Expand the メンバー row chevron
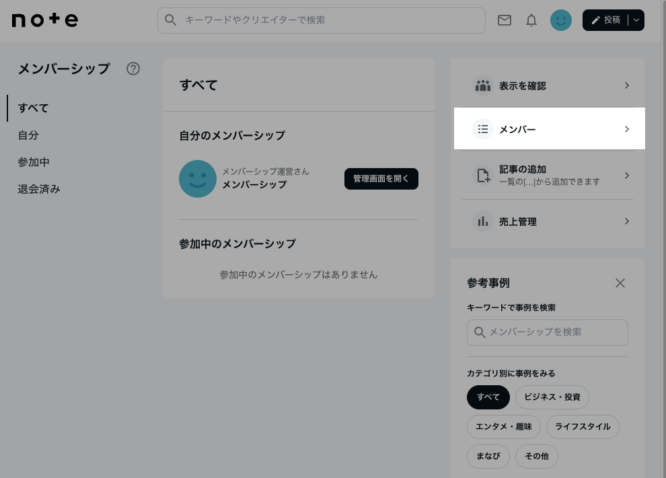Screen dimensions: 666x478 click(627, 128)
